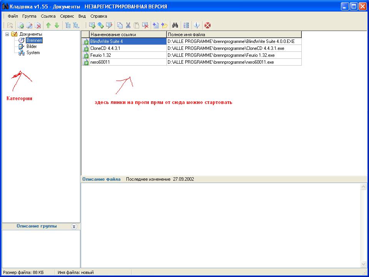The width and height of the screenshot is (369, 277).
Task: Select the System group
Action: (33, 53)
